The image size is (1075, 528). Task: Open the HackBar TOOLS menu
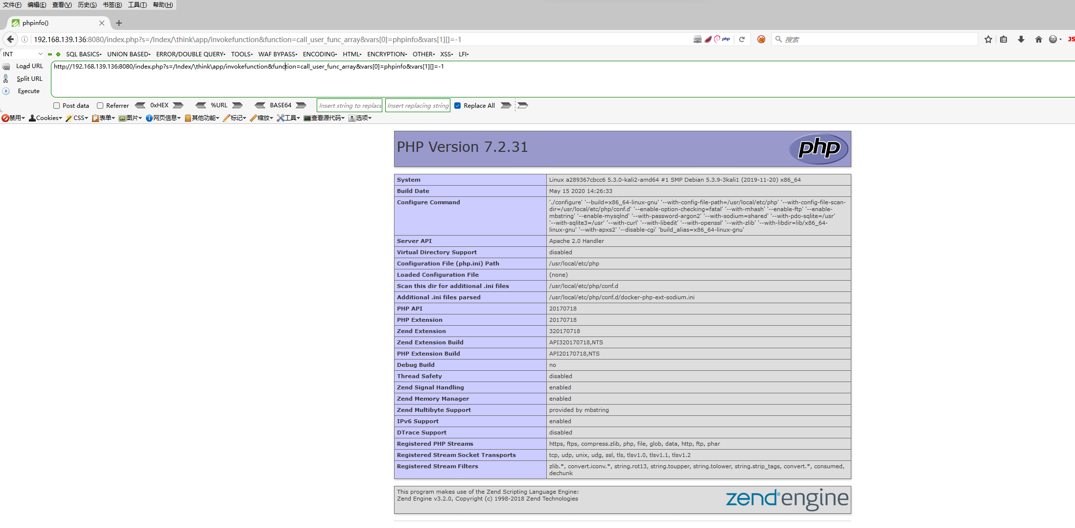click(x=242, y=54)
